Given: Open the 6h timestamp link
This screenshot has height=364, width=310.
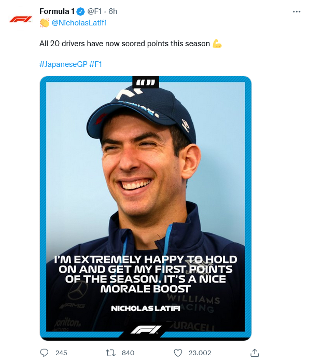Looking at the screenshot, I should pos(113,11).
